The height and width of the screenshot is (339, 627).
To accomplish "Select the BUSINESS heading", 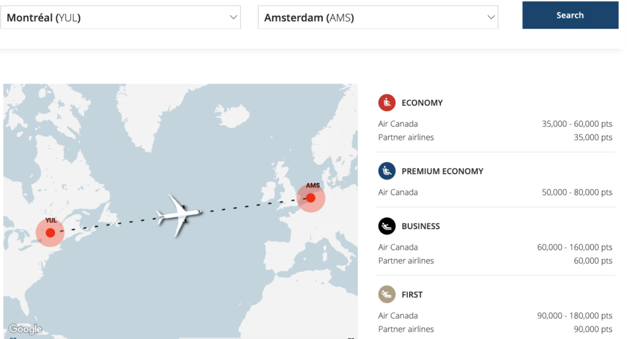I will click(x=421, y=226).
